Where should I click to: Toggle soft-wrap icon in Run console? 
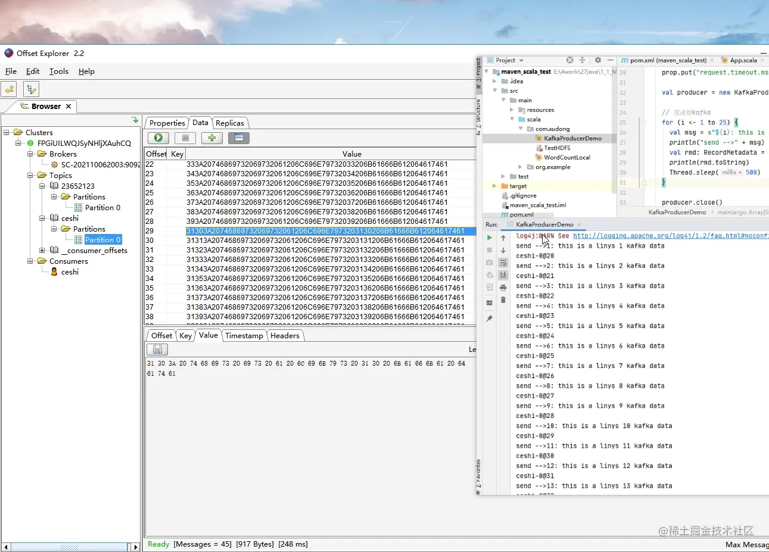coord(503,263)
